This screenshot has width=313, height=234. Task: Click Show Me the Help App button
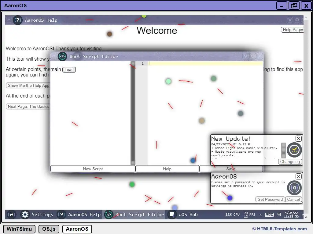pos(28,85)
